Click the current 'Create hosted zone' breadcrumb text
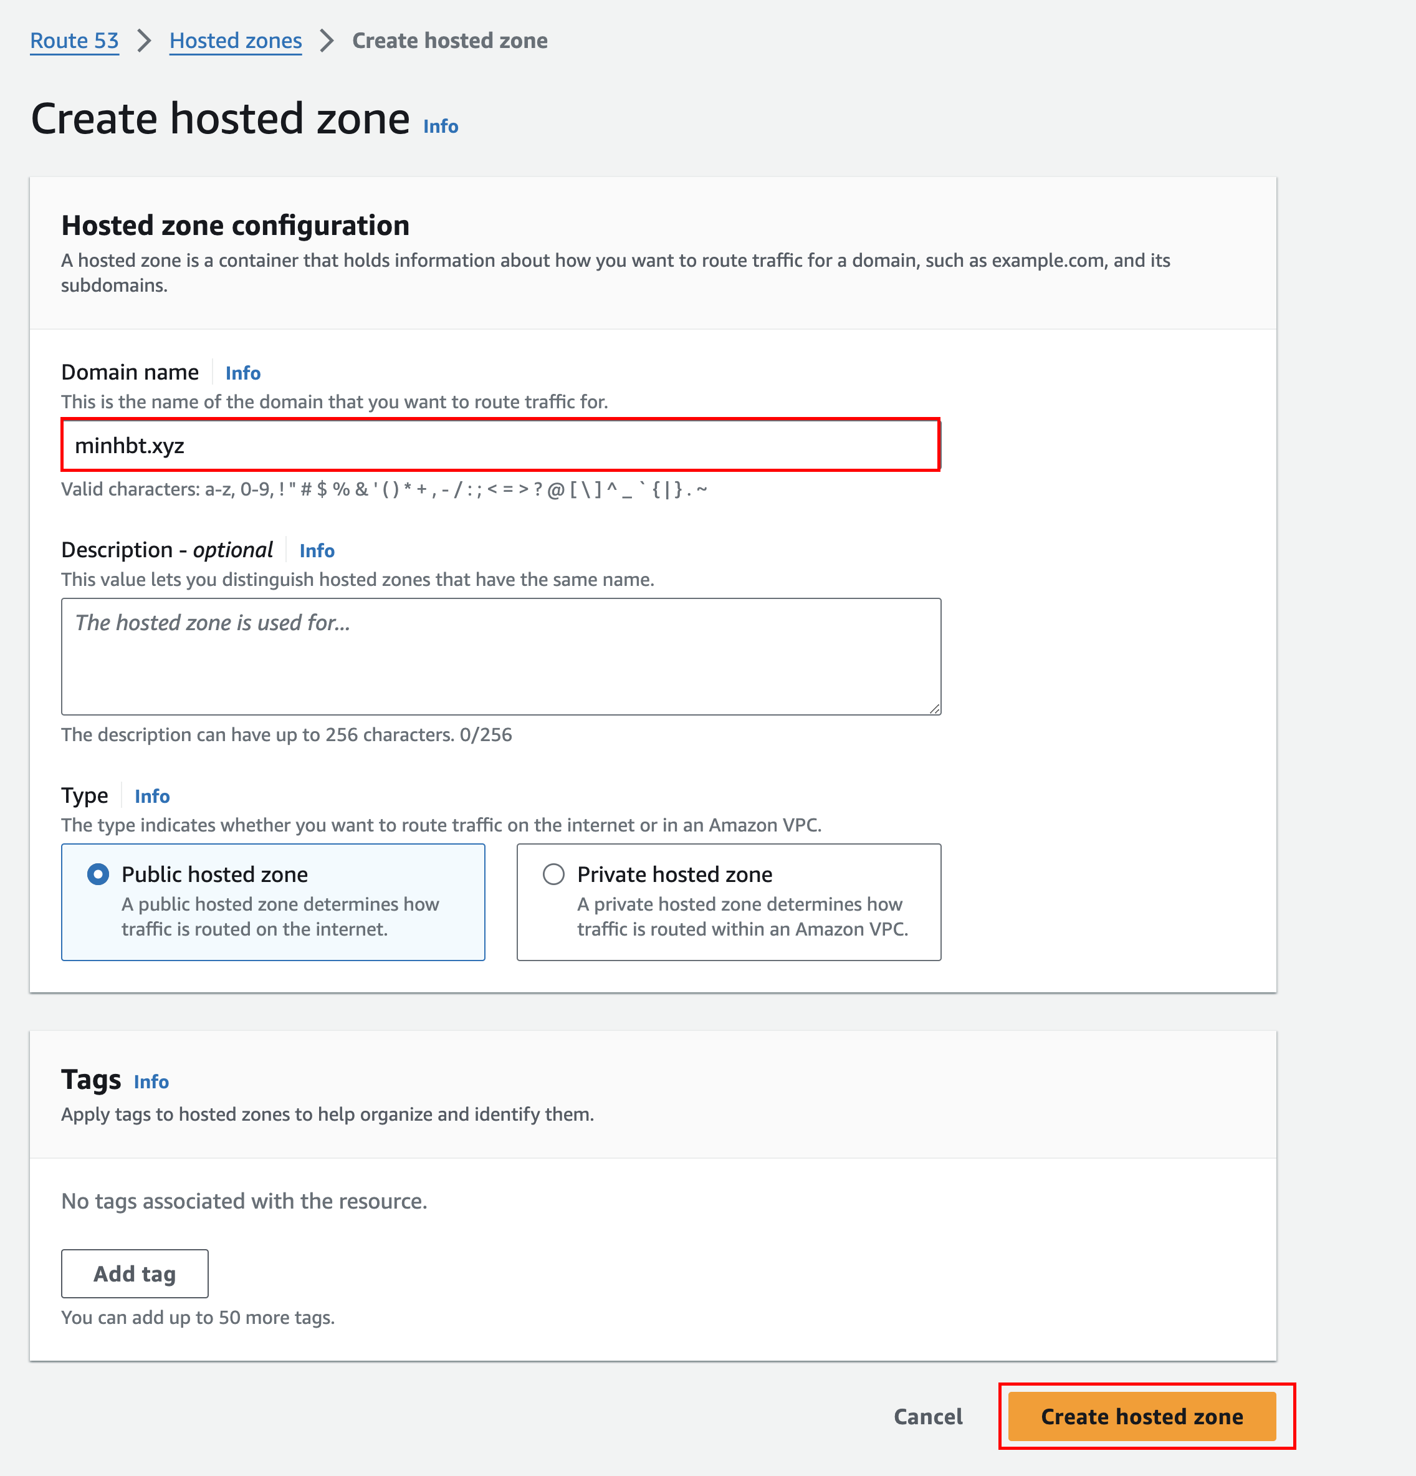This screenshot has width=1416, height=1476. (449, 41)
